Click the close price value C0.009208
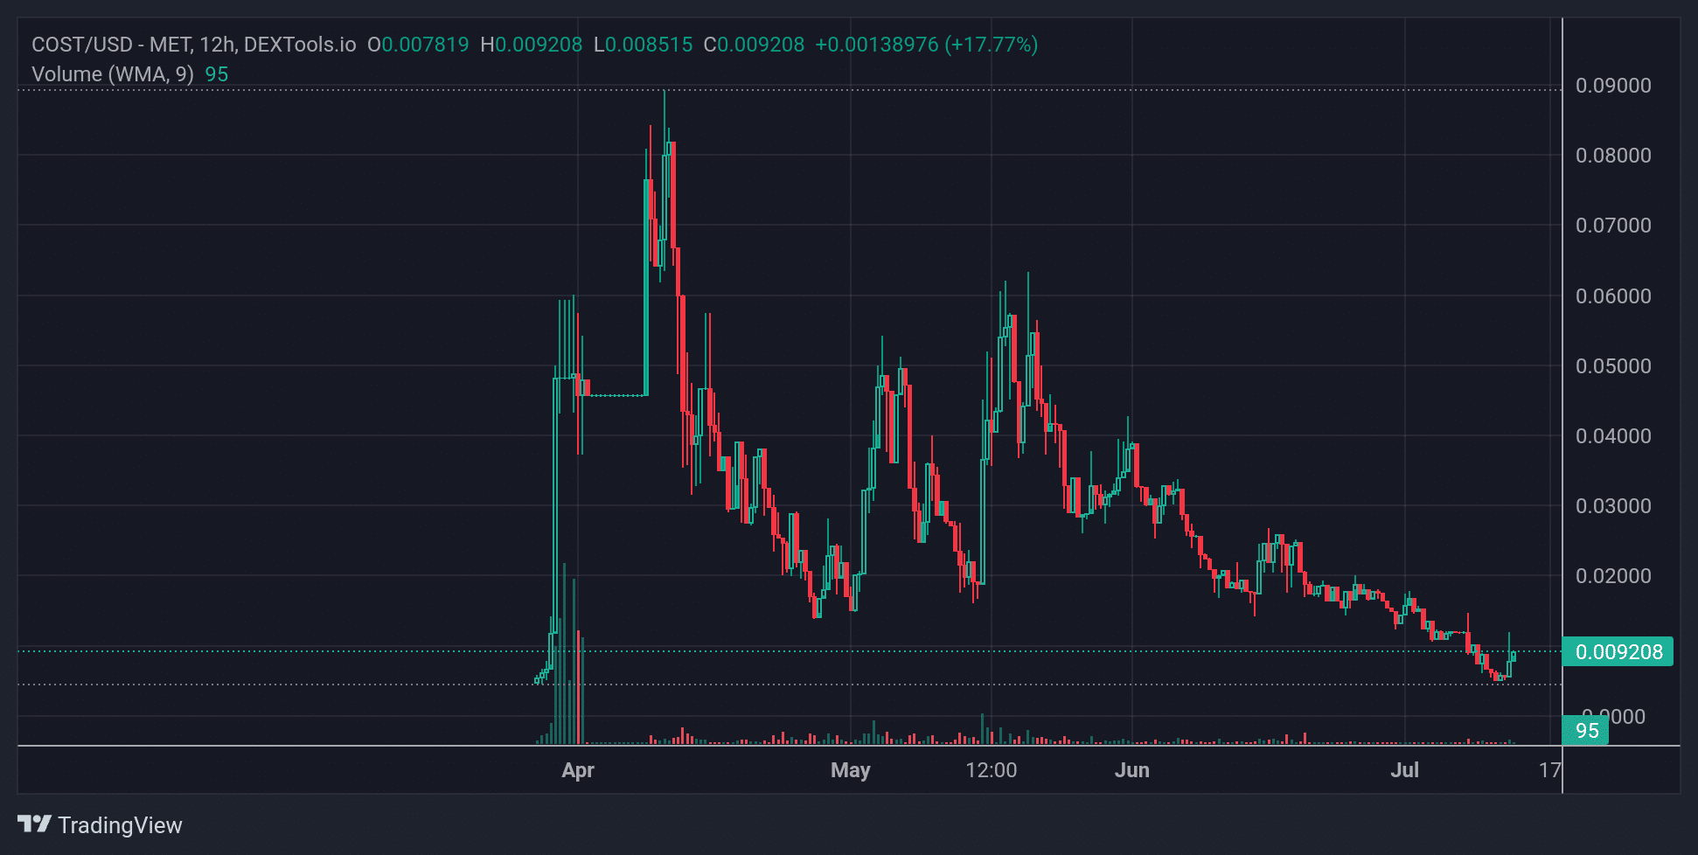Screen dimensions: 1698x855 coord(755,45)
